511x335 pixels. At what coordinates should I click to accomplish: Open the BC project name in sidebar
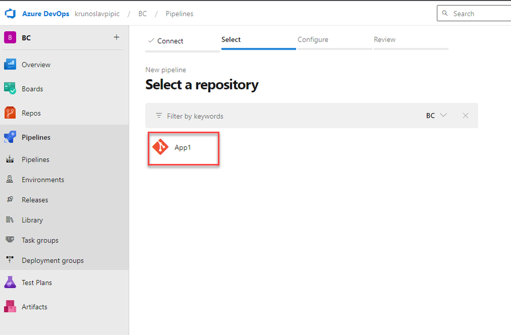click(26, 38)
